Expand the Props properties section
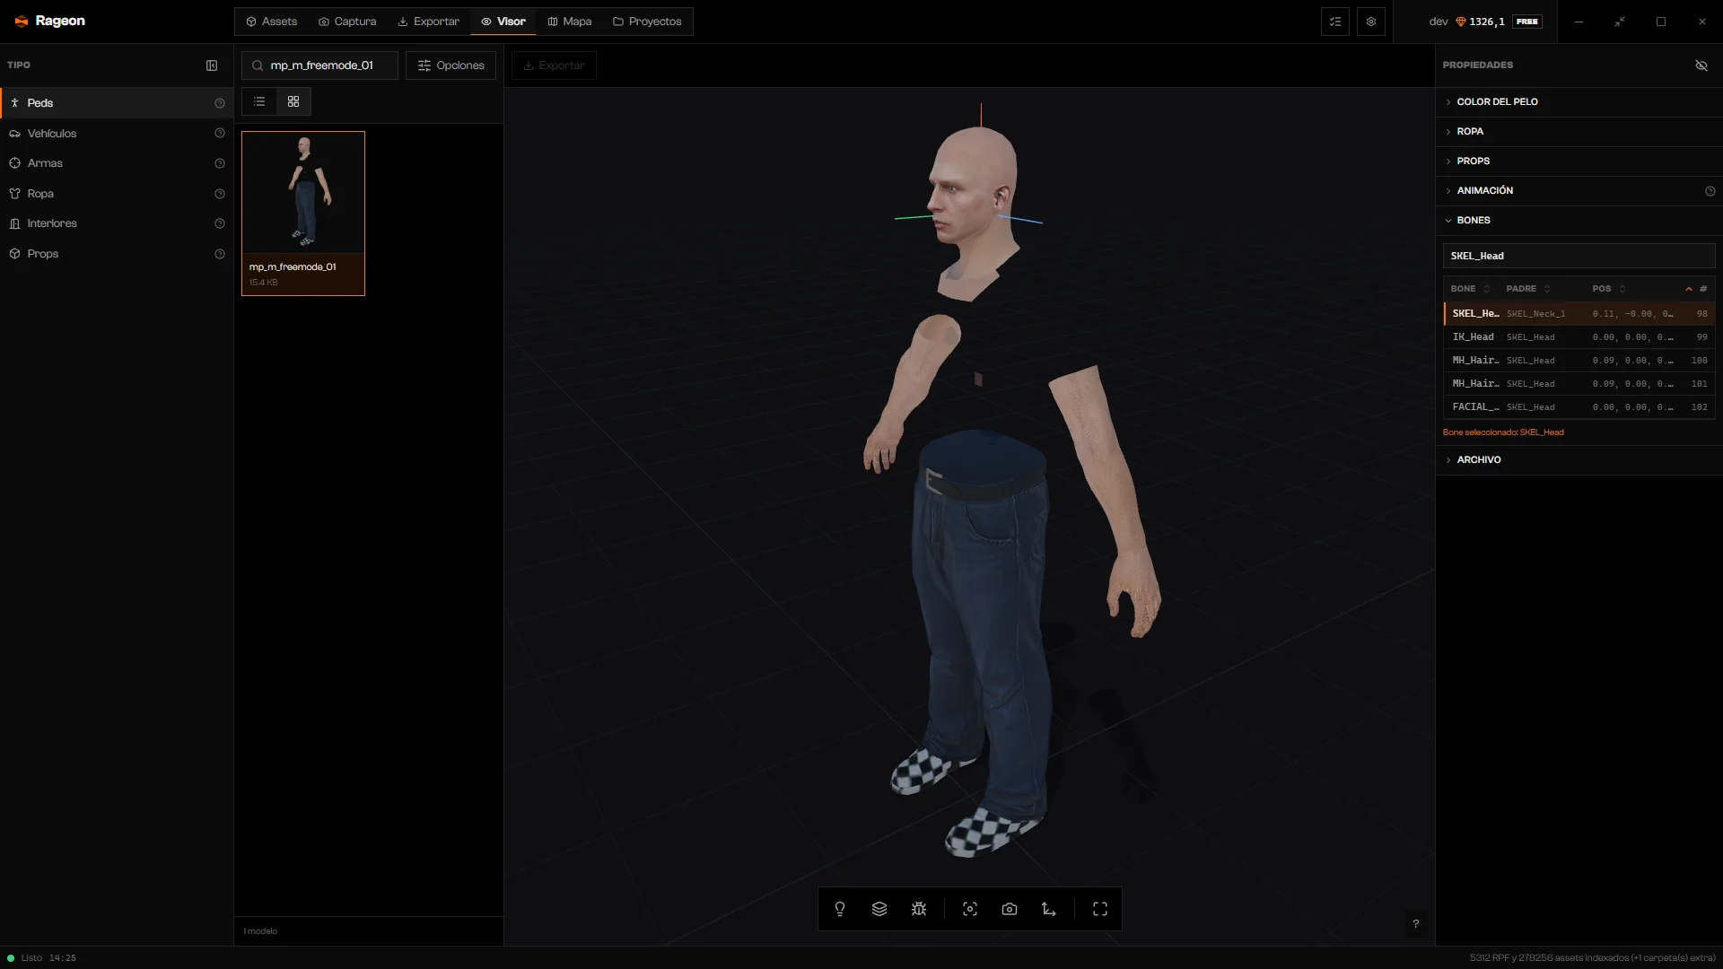This screenshot has height=969, width=1723. (x=1579, y=161)
